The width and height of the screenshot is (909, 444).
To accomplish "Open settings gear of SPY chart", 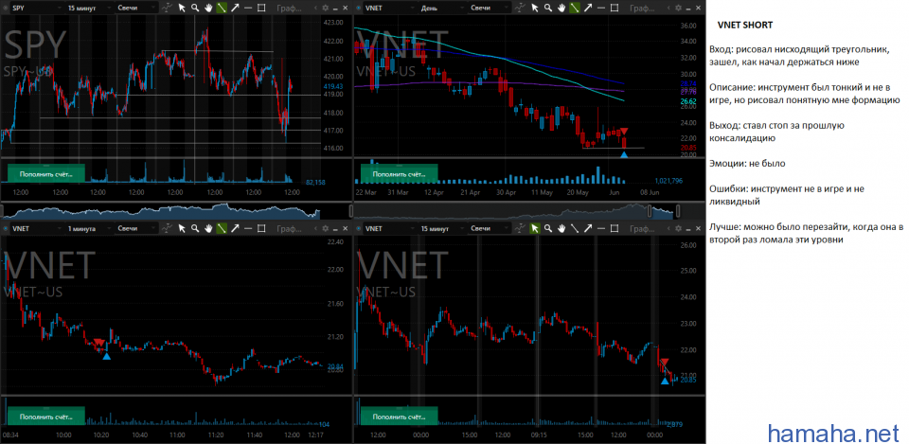I will [325, 9].
